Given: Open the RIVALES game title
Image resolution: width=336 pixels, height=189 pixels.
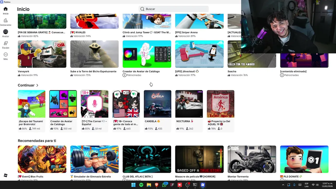Looking at the screenshot, I should [78, 33].
